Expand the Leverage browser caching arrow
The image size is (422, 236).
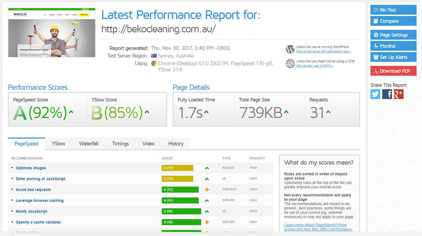[12, 200]
